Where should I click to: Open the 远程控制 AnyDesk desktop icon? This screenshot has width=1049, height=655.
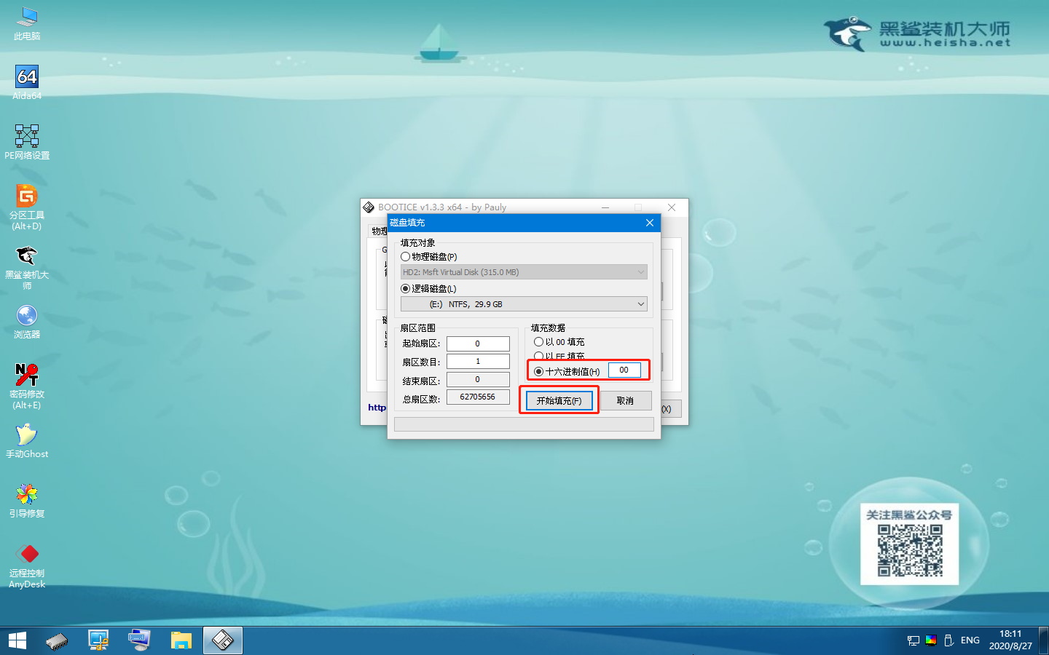tap(27, 565)
